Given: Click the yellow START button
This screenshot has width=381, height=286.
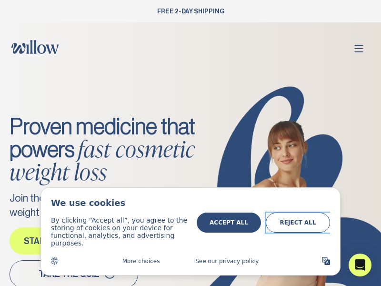Looking at the screenshot, I should coord(25,241).
